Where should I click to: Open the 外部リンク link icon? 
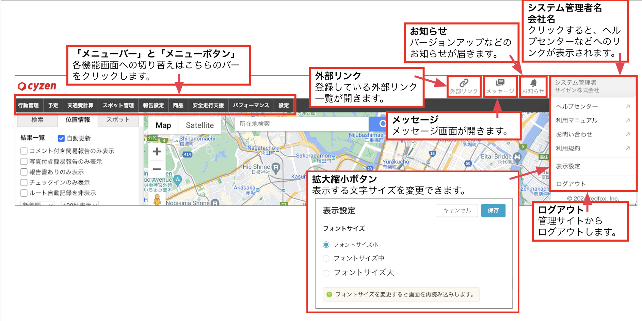coord(464,87)
